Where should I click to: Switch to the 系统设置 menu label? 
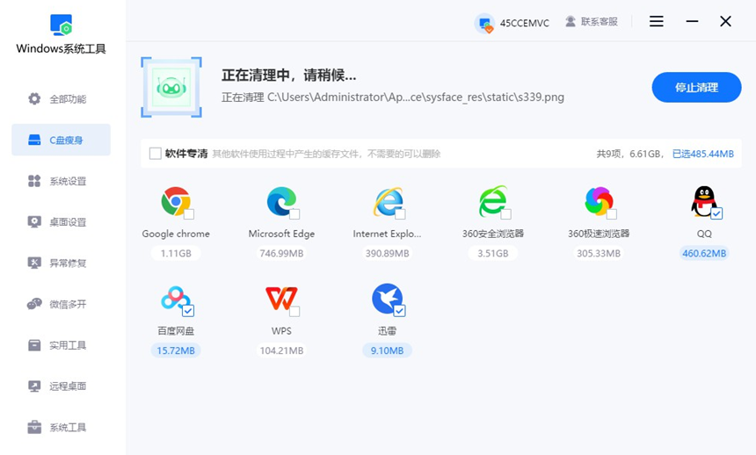click(x=68, y=181)
